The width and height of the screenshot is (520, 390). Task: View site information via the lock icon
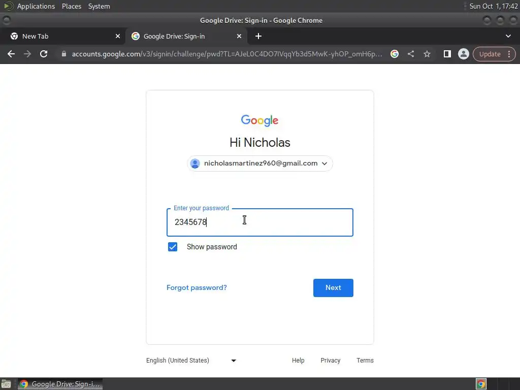pyautogui.click(x=64, y=54)
